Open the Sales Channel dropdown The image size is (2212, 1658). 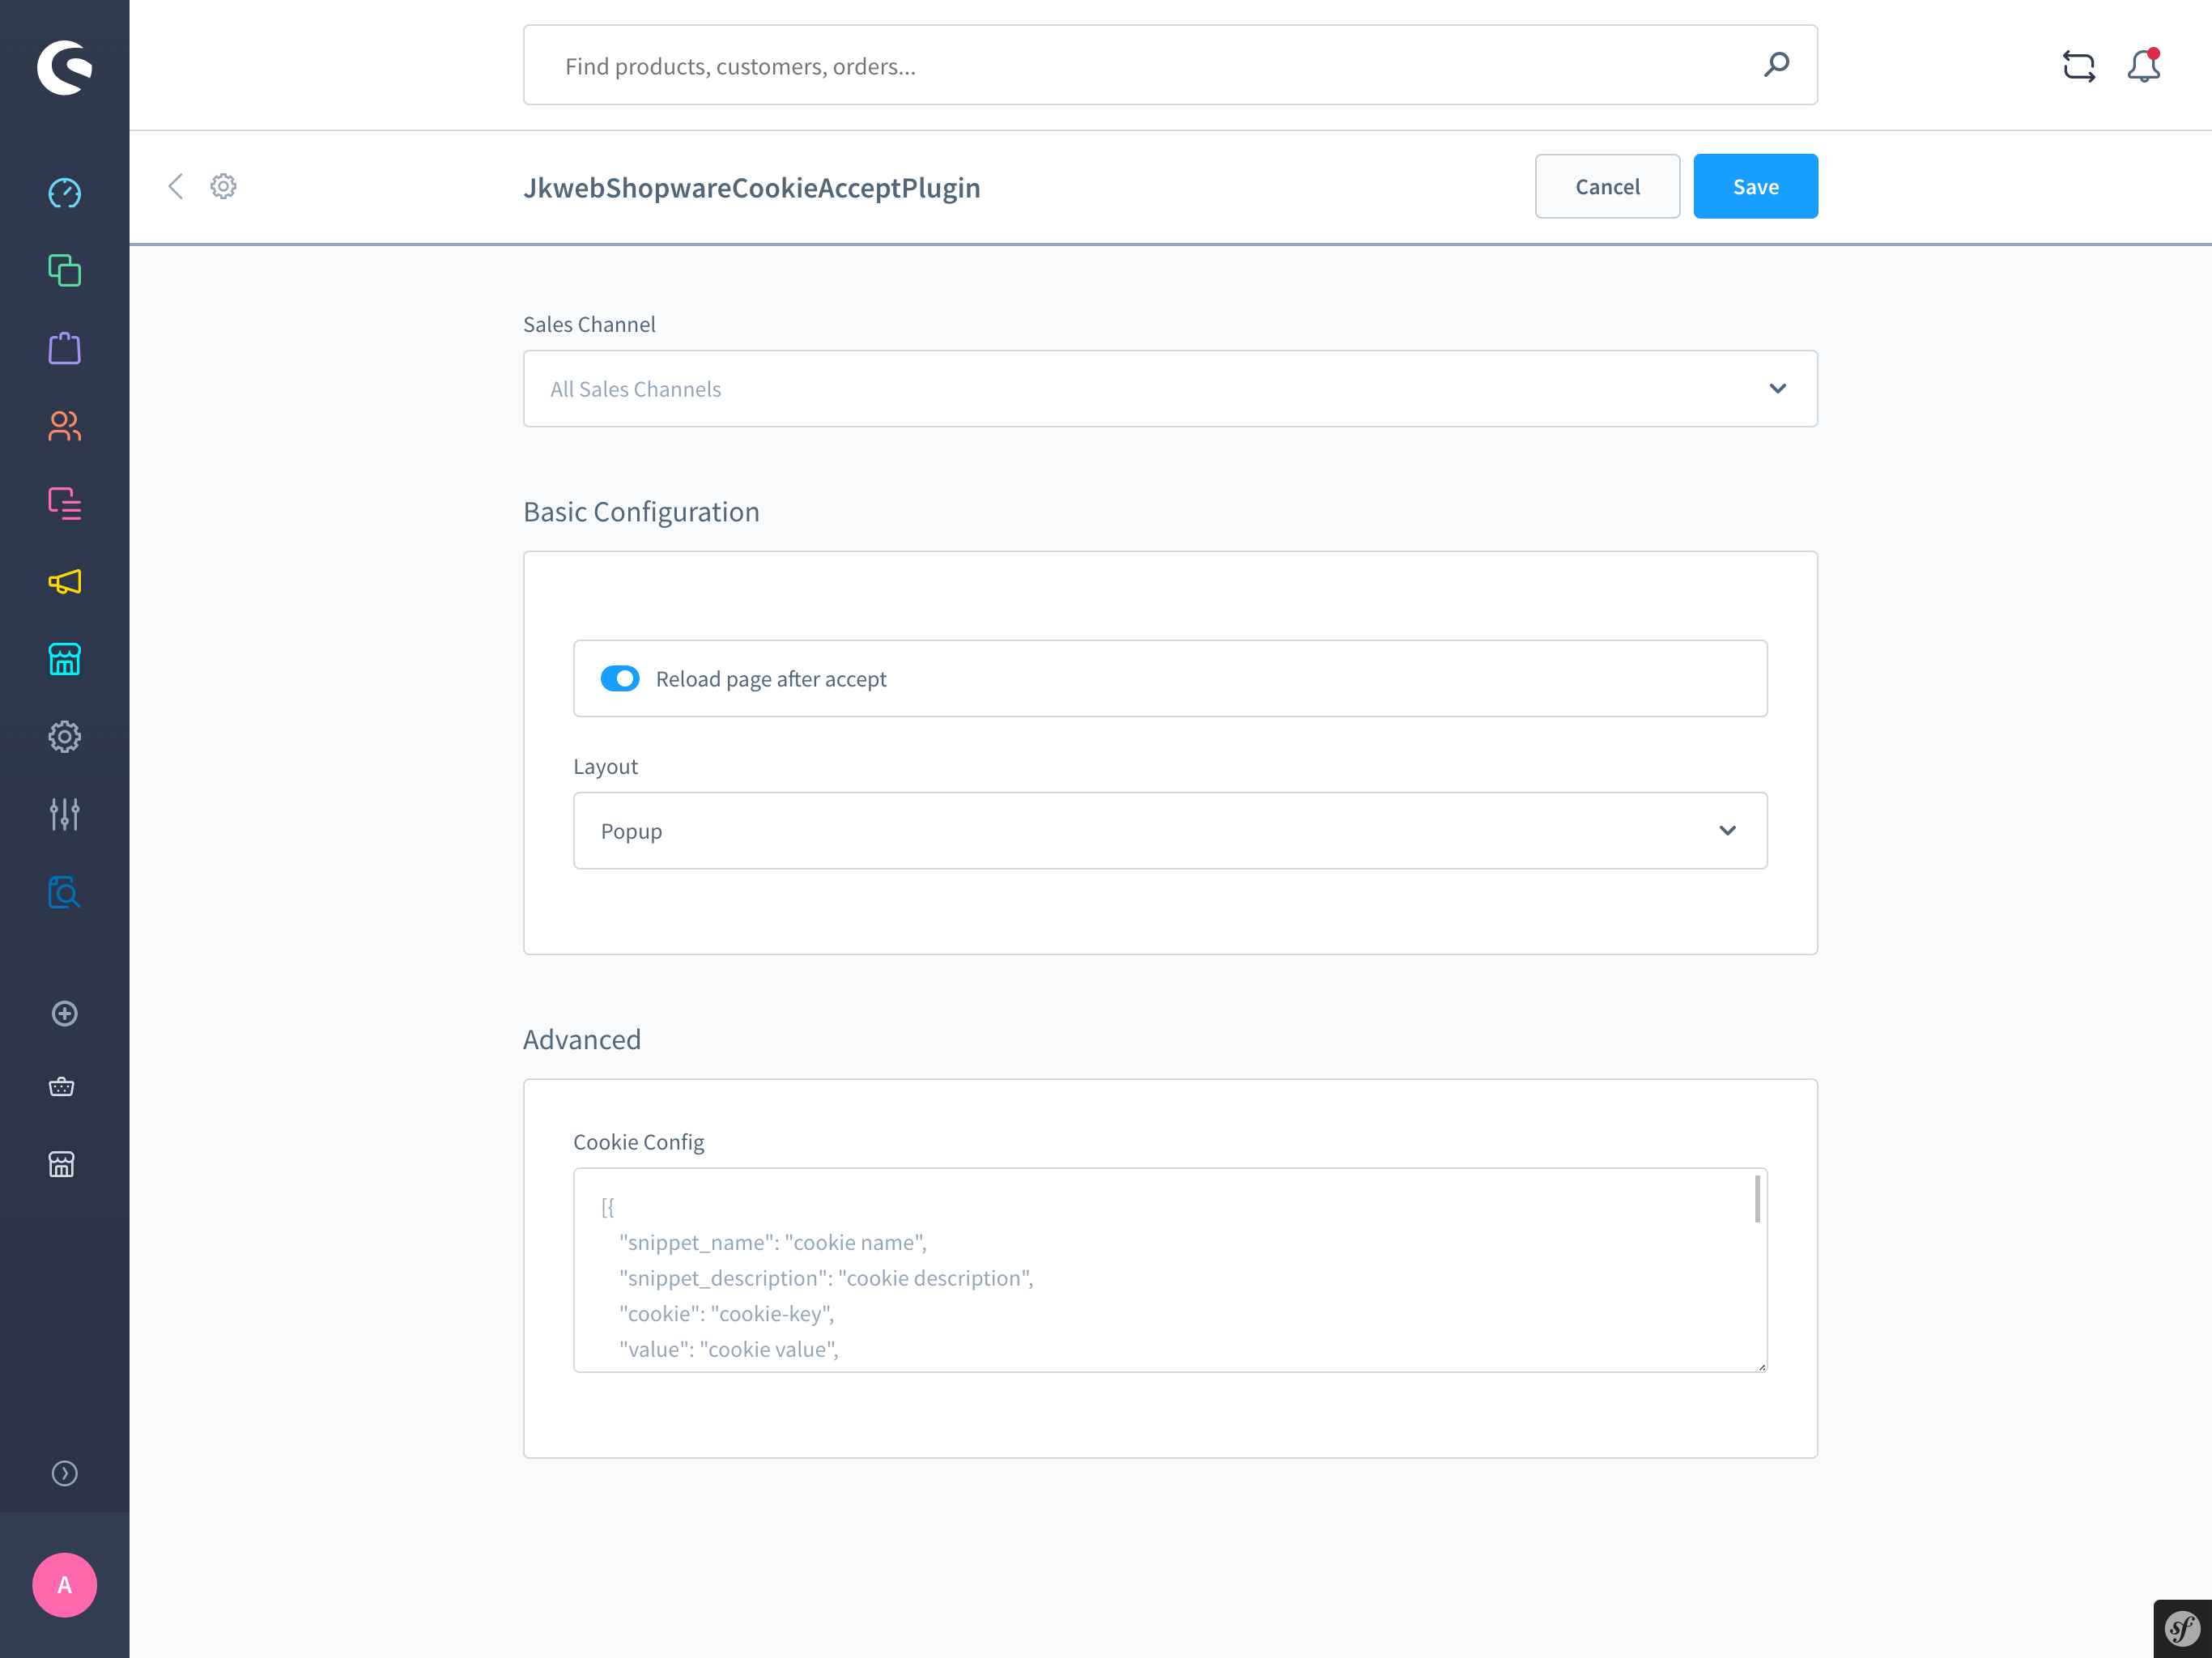[1170, 388]
